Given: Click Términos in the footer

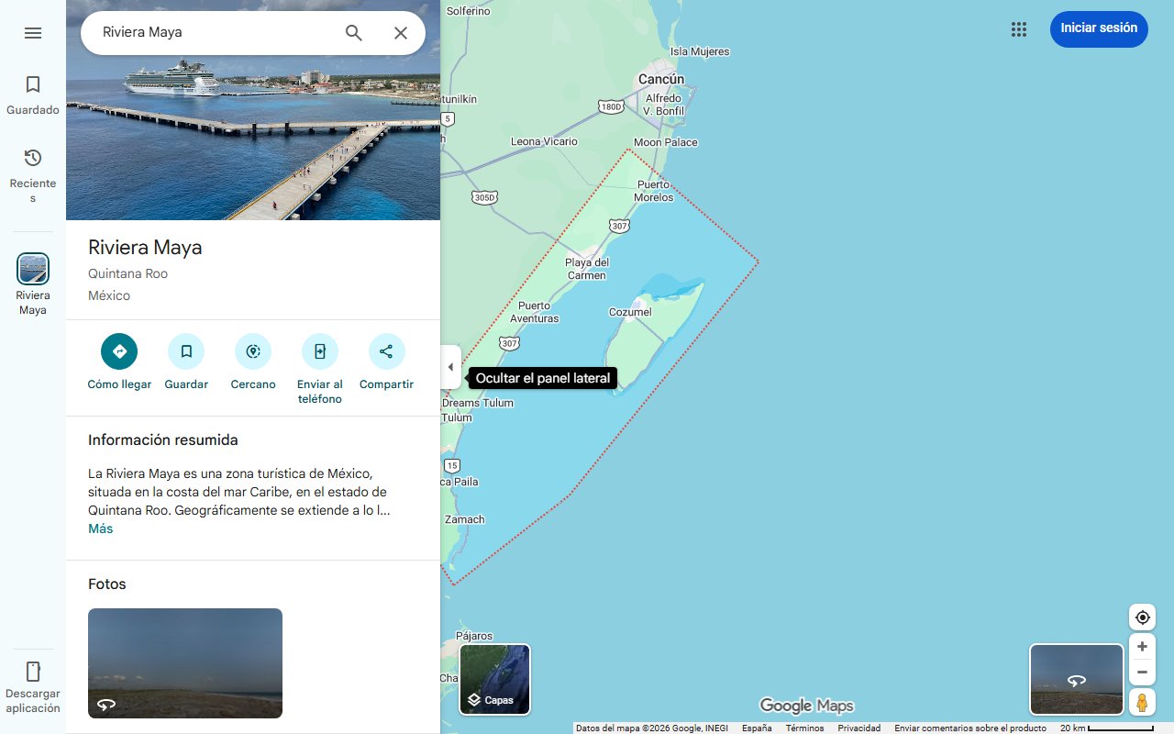Looking at the screenshot, I should click(x=803, y=727).
